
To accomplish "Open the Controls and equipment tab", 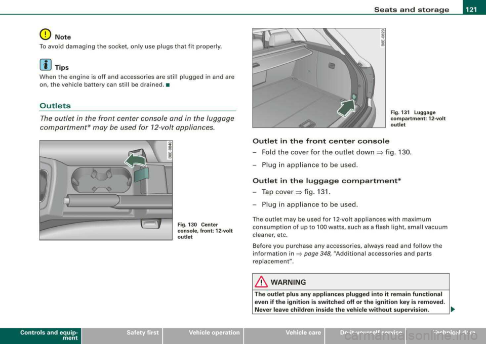I will pyautogui.click(x=40, y=335).
